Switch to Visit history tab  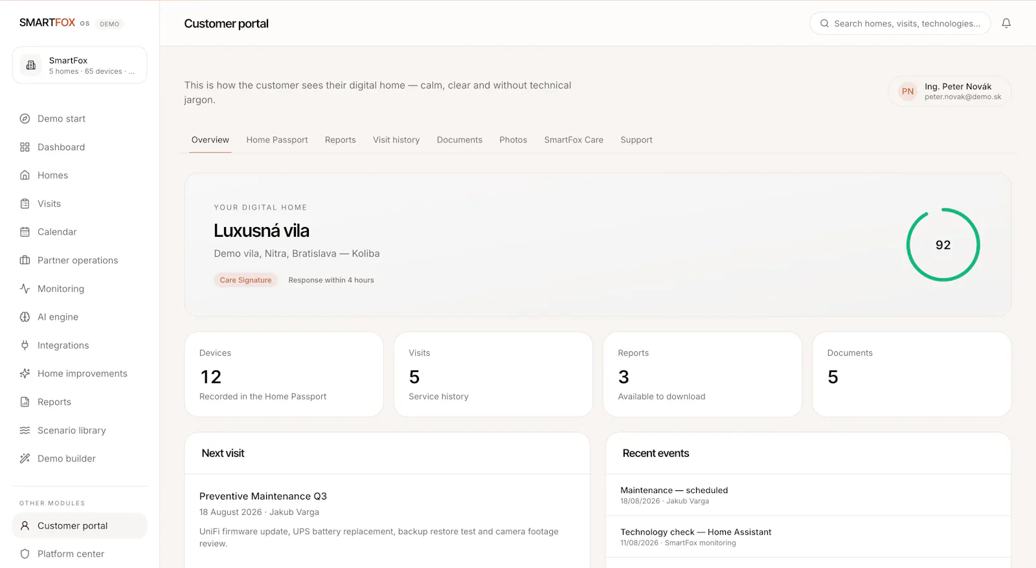[396, 140]
